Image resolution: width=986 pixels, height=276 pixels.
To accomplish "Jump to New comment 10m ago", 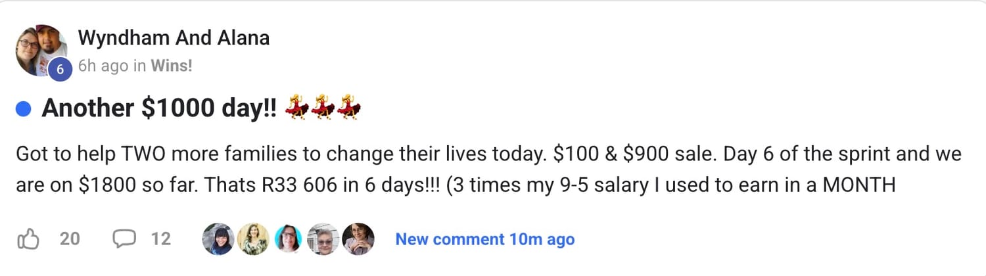I will [484, 240].
